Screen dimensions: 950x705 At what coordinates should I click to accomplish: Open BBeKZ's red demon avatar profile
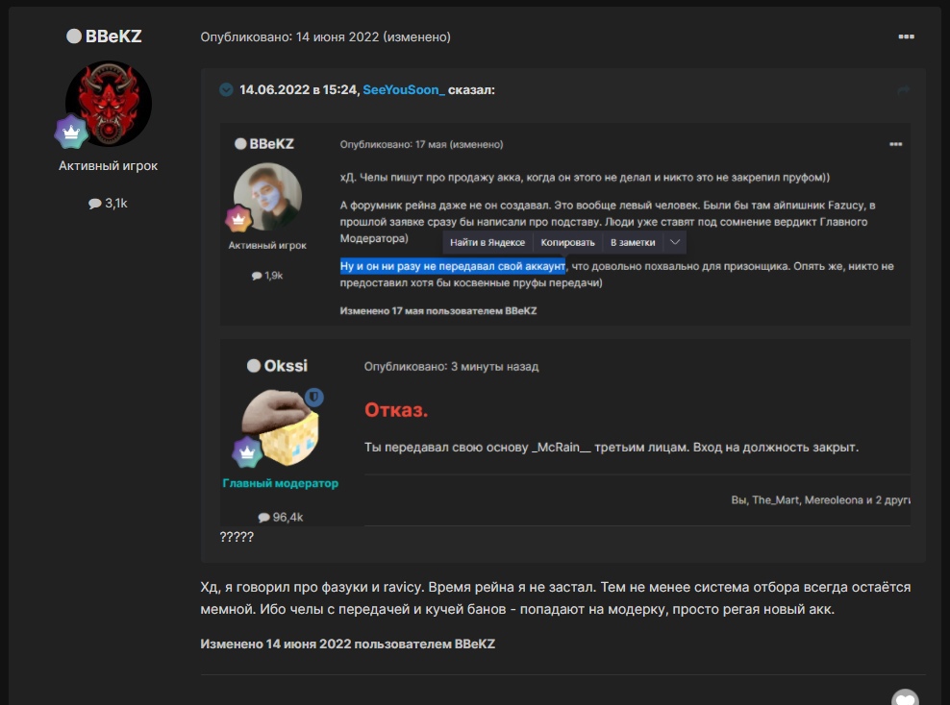[109, 105]
